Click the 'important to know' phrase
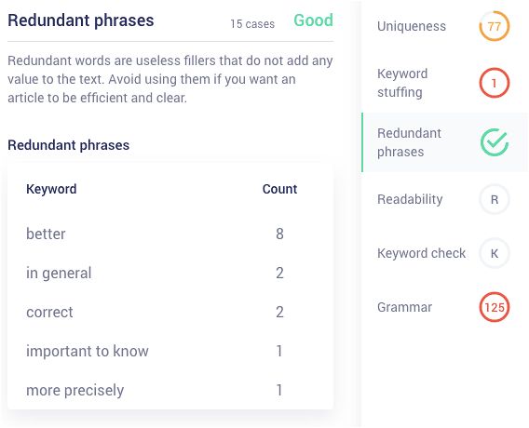Screen dimensions: 529x428 point(88,351)
